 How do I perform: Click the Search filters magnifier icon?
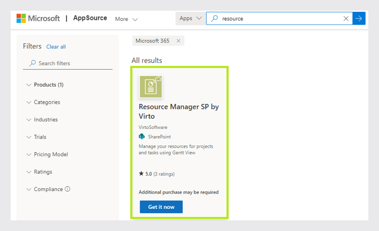point(32,63)
